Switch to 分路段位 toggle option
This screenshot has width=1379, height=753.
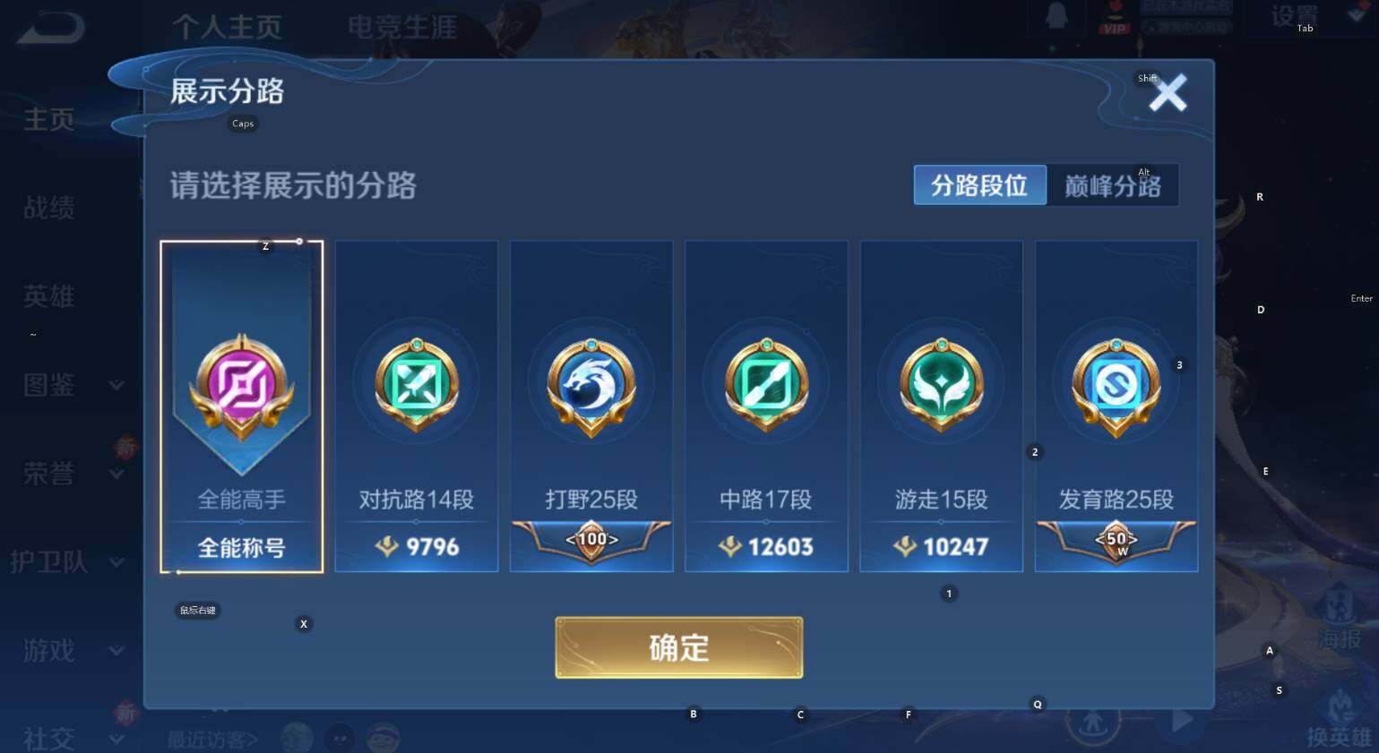click(979, 185)
